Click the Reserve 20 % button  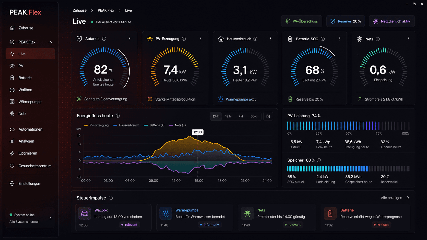click(x=346, y=21)
